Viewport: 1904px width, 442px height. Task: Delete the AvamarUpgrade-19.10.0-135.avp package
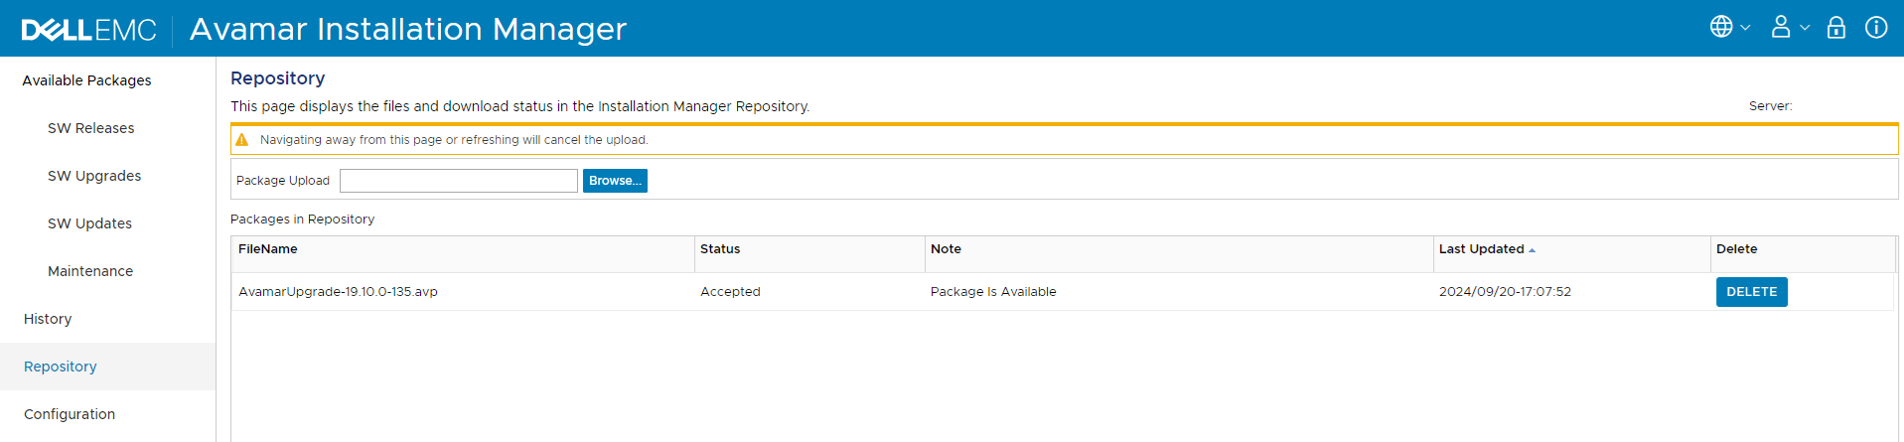(1751, 292)
